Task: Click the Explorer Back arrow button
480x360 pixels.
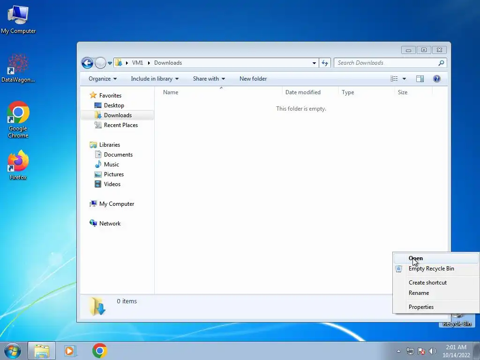Action: (87, 63)
